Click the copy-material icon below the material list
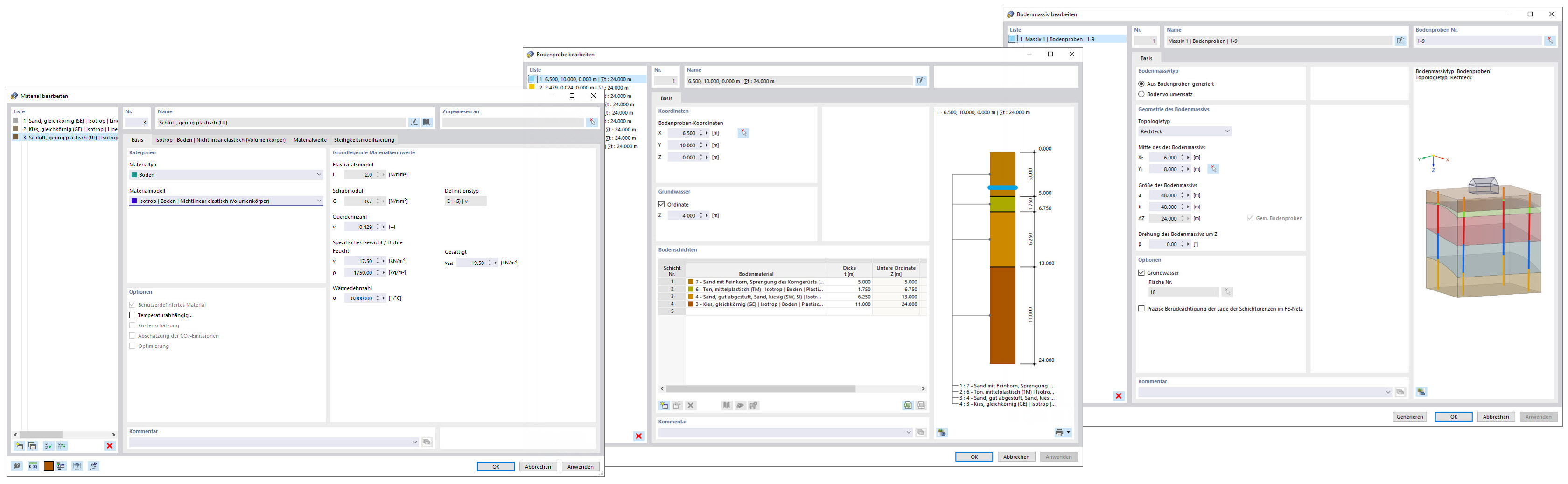Screen dimensions: 1568x484 [x=33, y=446]
